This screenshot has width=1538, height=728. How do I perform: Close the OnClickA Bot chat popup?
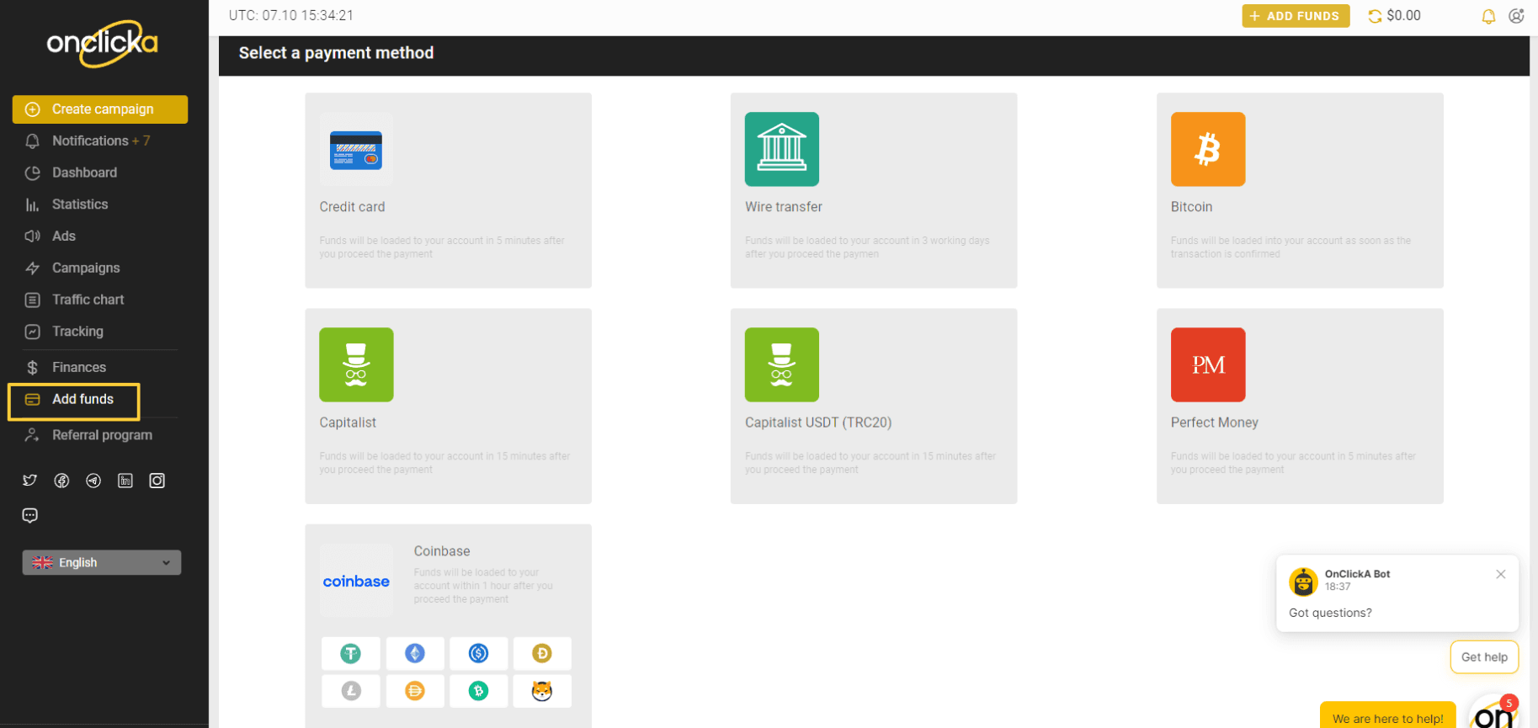click(1500, 574)
